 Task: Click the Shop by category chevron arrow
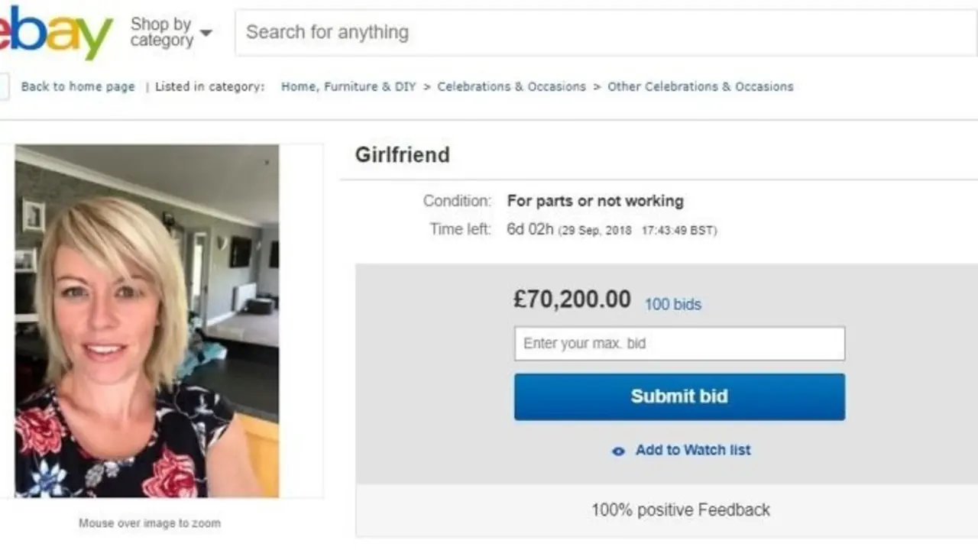point(206,34)
